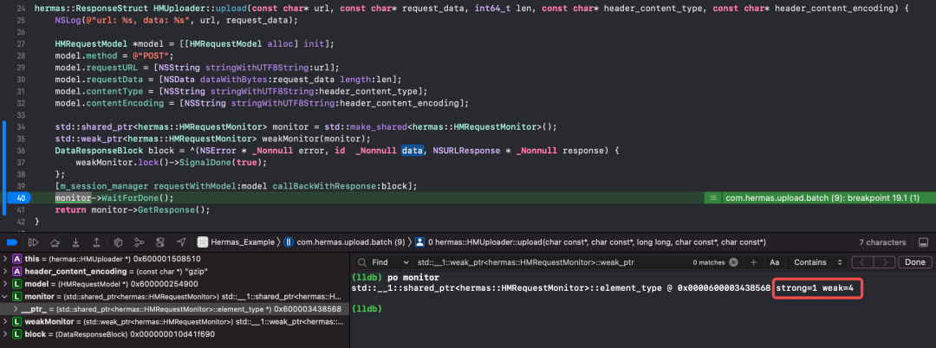This screenshot has height=348, width=936.
Task: Open the Debug Memory Graph icon
Action: coord(138,242)
